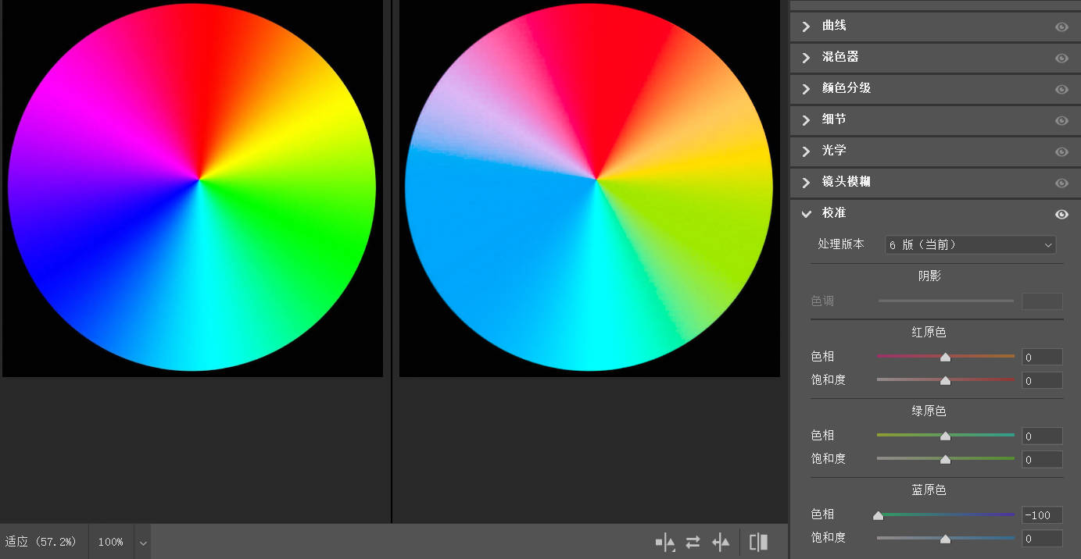Viewport: 1081px width, 559px height.
Task: Expand the 颜色分级 panel
Action: pyautogui.click(x=807, y=89)
